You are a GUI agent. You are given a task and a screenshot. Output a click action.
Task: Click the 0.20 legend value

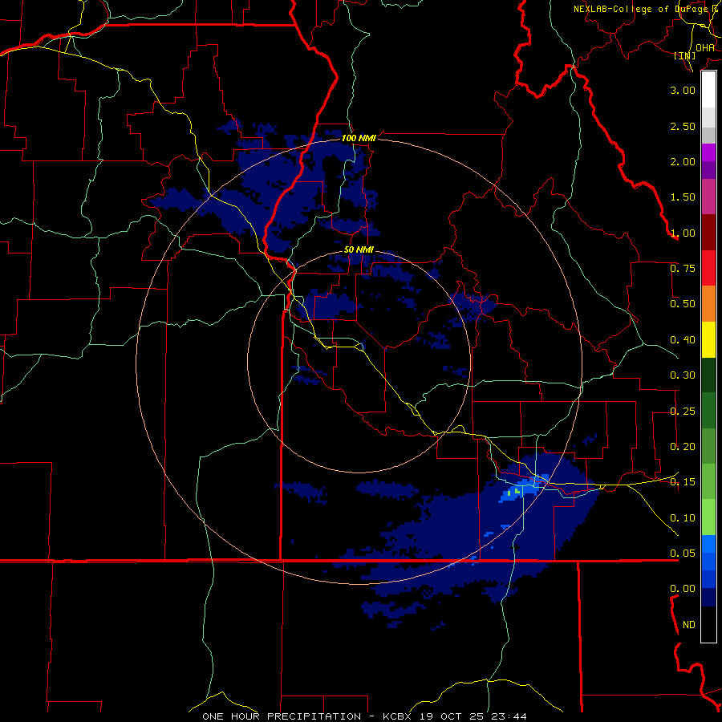click(683, 447)
